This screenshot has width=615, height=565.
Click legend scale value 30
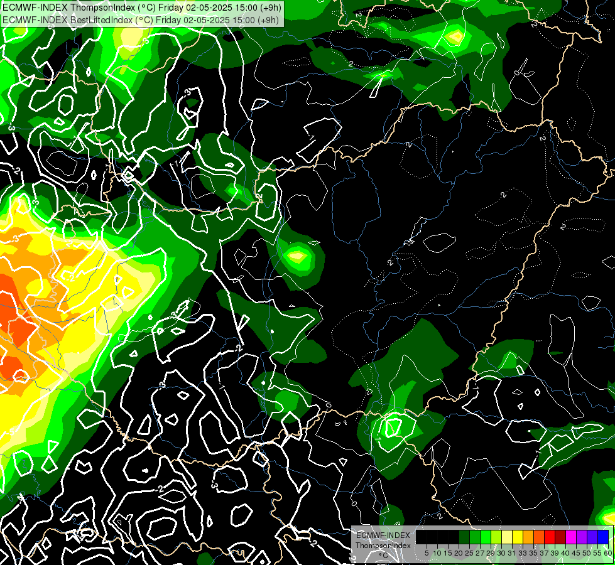(x=501, y=553)
